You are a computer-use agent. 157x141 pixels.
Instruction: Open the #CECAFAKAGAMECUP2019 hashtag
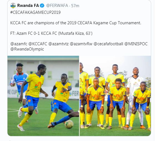(x=36, y=12)
